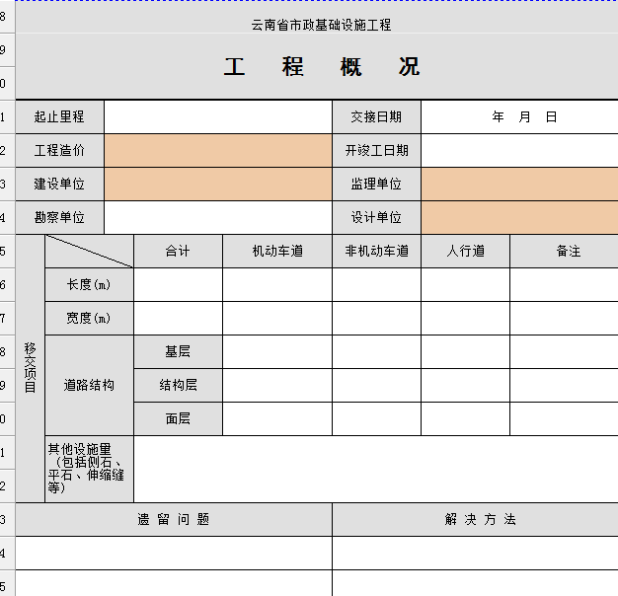Select the 道路结构 merged cell

click(x=89, y=385)
